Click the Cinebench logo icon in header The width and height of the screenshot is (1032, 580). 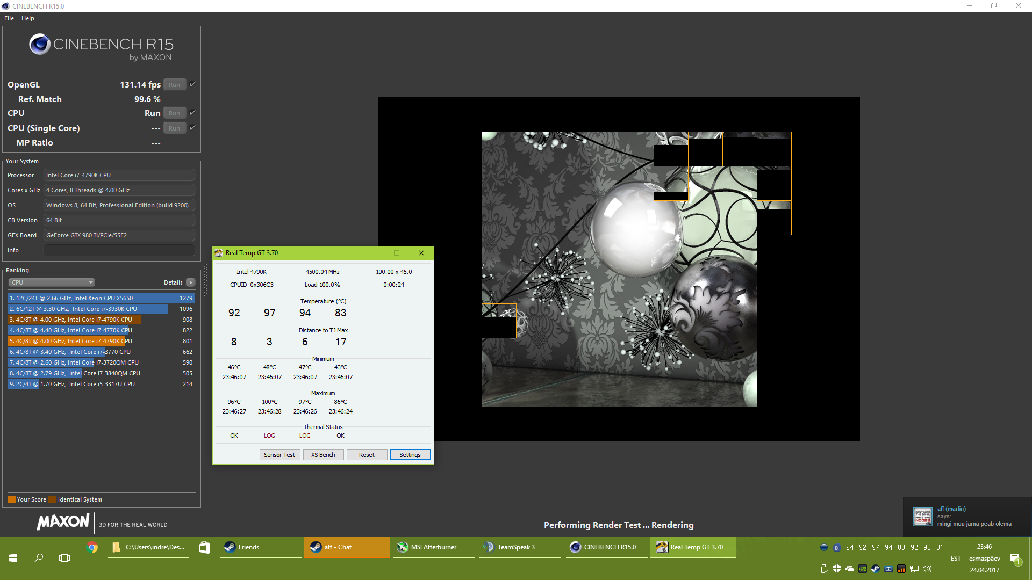[x=40, y=44]
